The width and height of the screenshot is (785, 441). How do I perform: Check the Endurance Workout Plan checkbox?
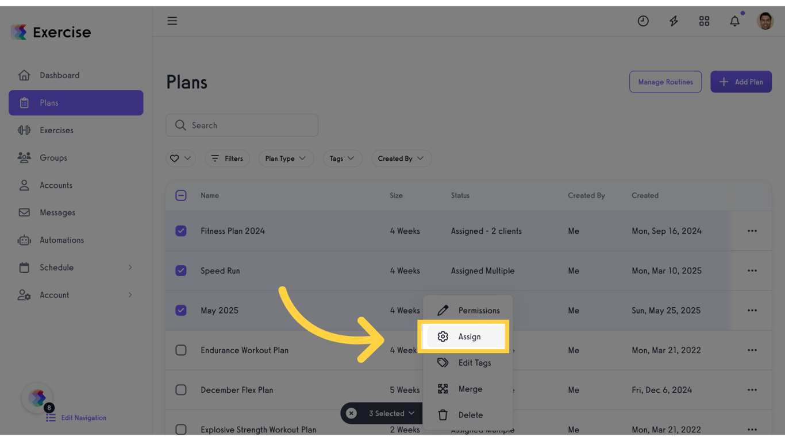[181, 350]
